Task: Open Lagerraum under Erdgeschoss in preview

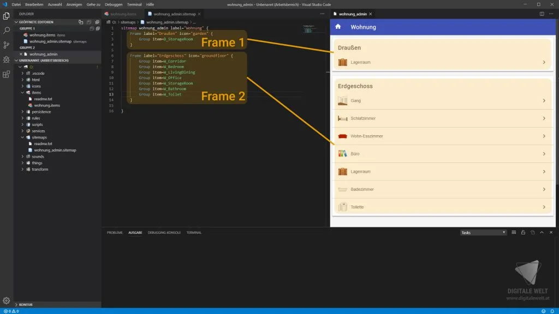Action: [x=442, y=172]
